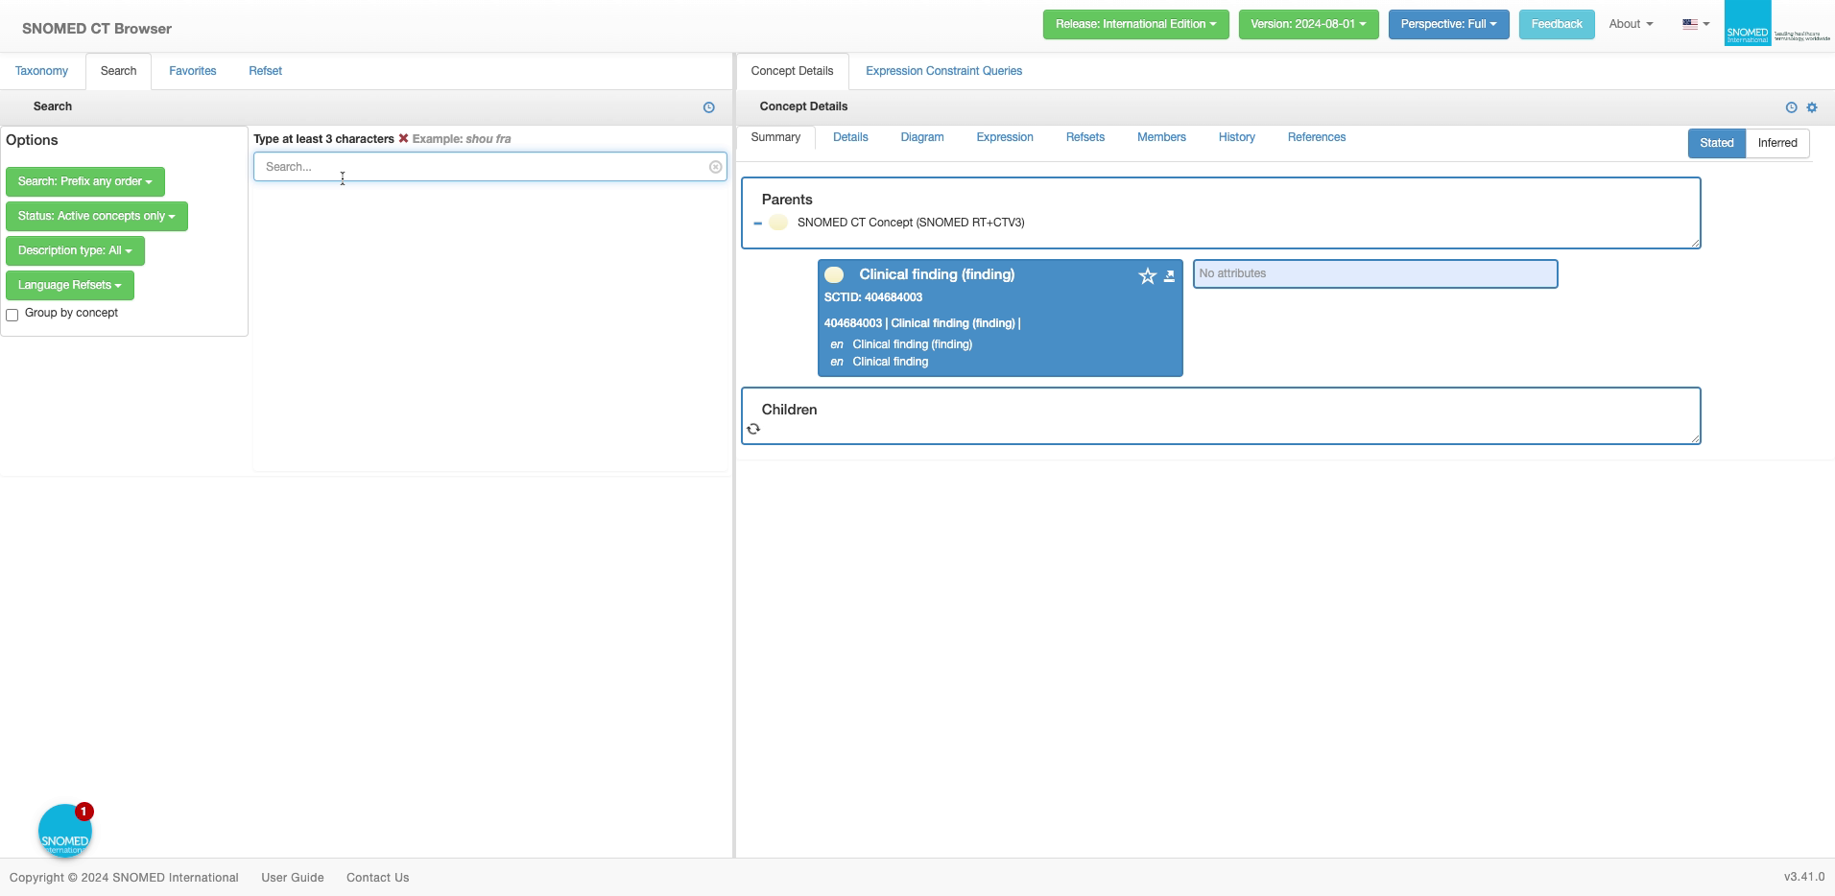Click the Concept Details history clock icon
The height and width of the screenshot is (896, 1835).
[x=1791, y=107]
